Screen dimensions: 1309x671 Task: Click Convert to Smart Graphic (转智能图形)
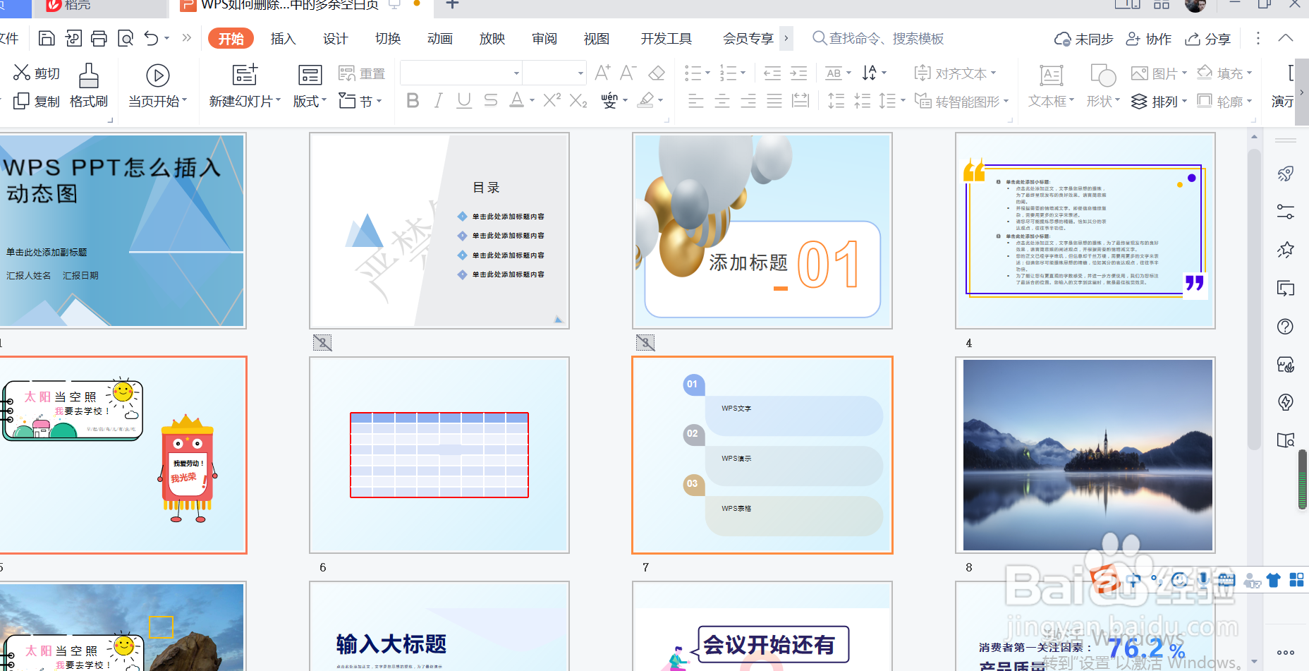[961, 101]
